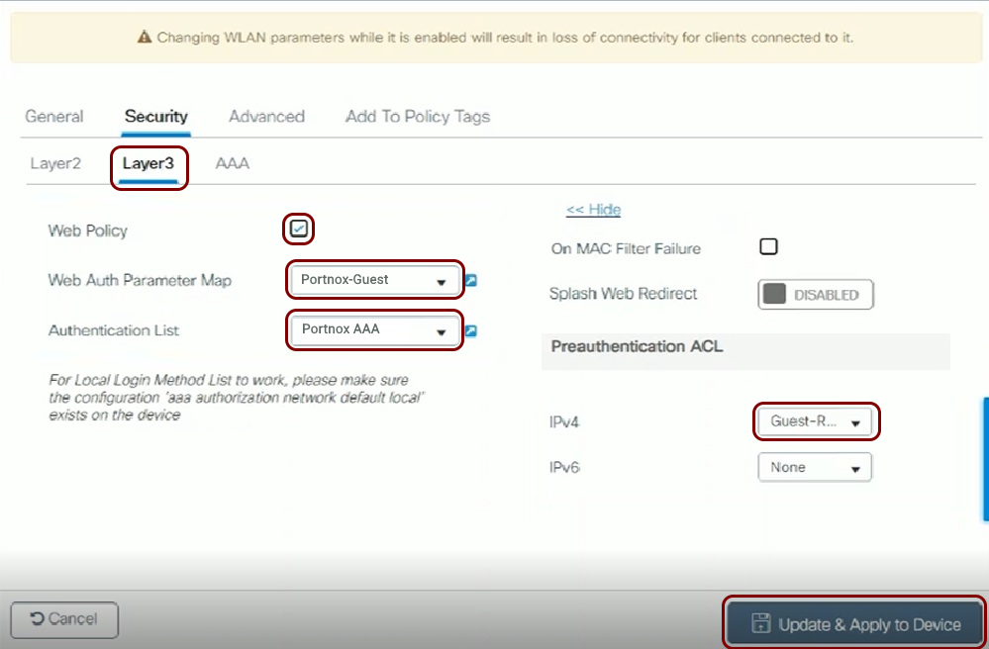This screenshot has height=649, width=989.
Task: Open the link icon beside Web Auth Parameter Map
Action: 471,281
